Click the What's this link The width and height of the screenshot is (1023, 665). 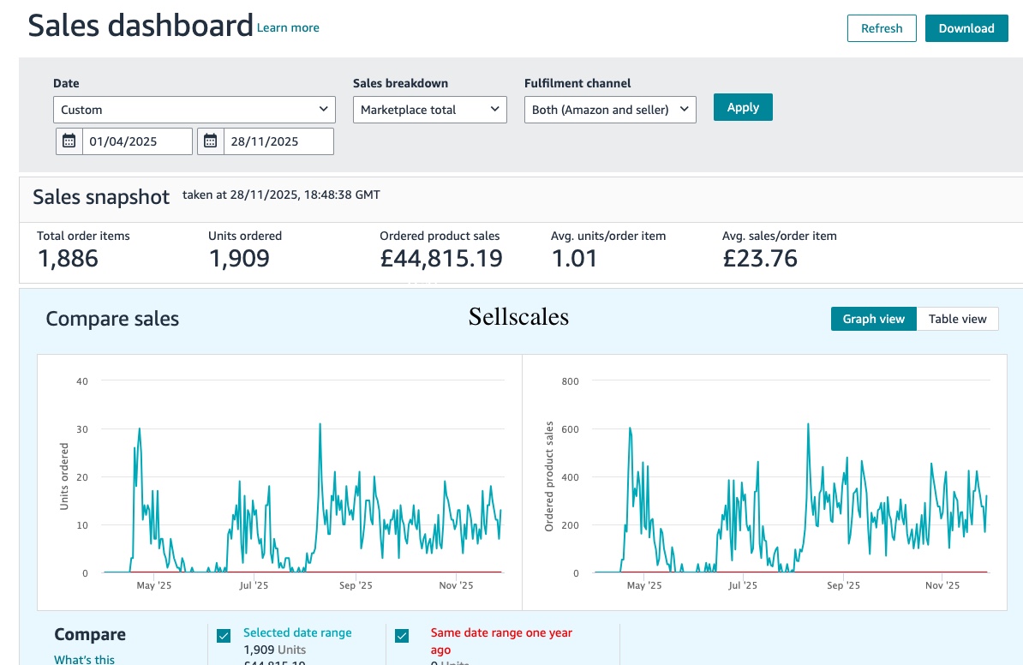84,659
